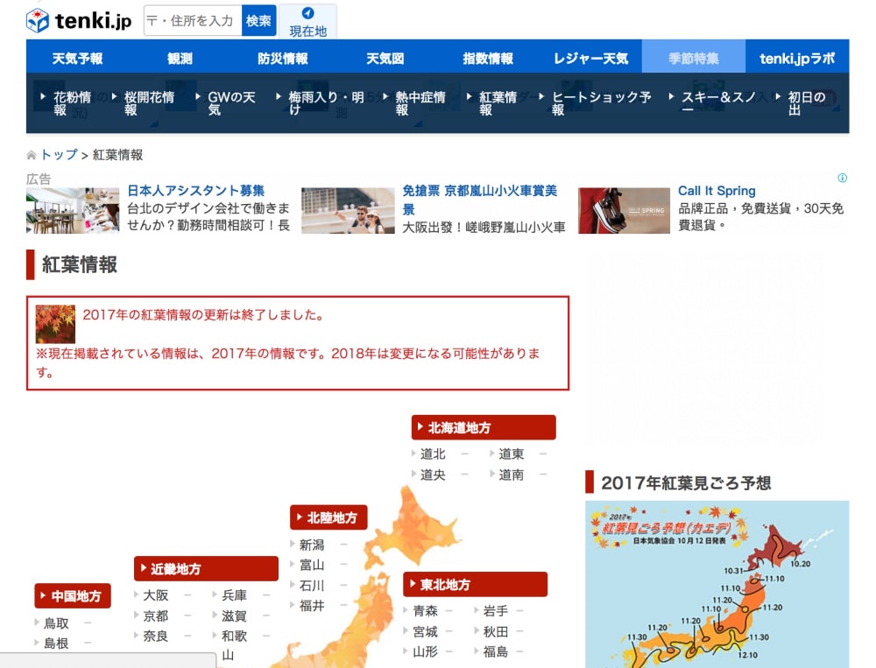Select 京都 in the Kinki list

pos(156,615)
